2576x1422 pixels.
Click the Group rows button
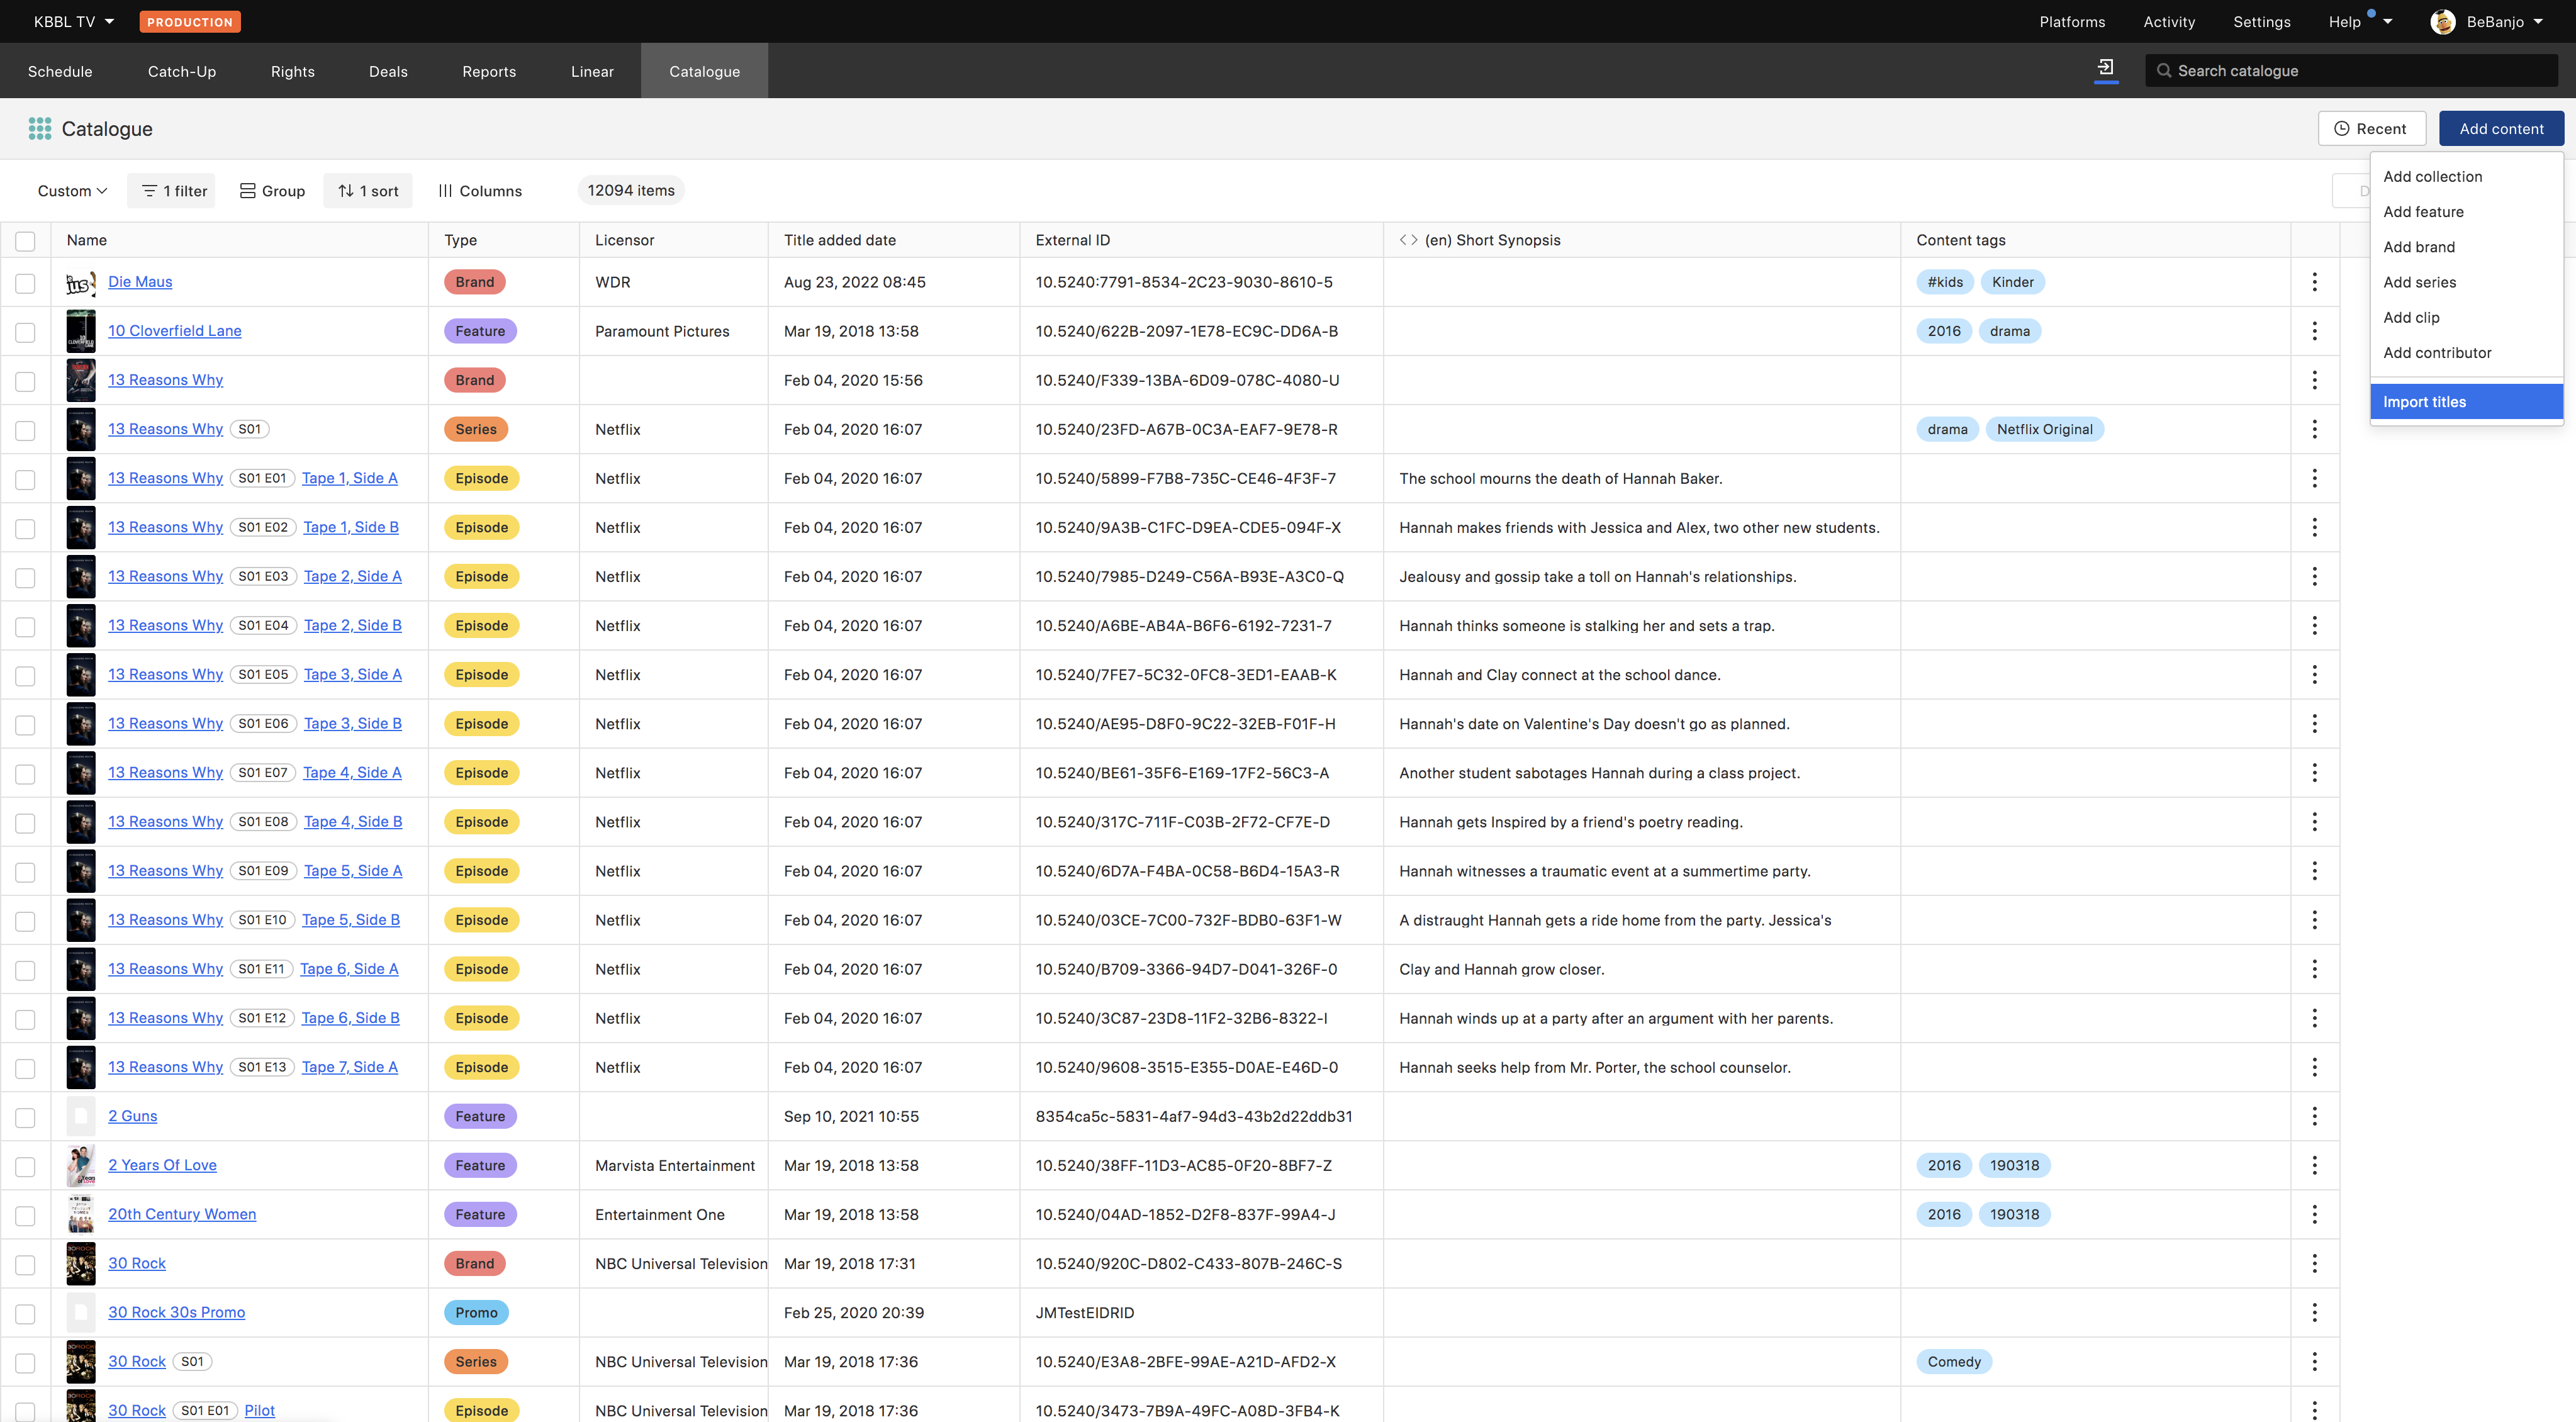point(272,191)
